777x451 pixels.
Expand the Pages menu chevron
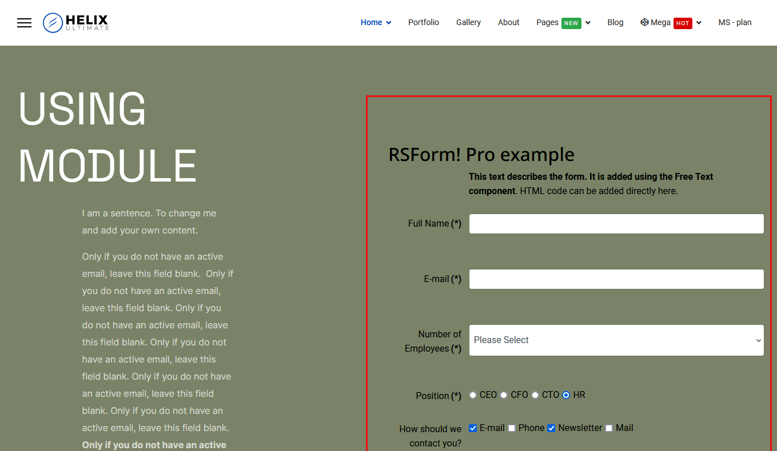coord(588,23)
